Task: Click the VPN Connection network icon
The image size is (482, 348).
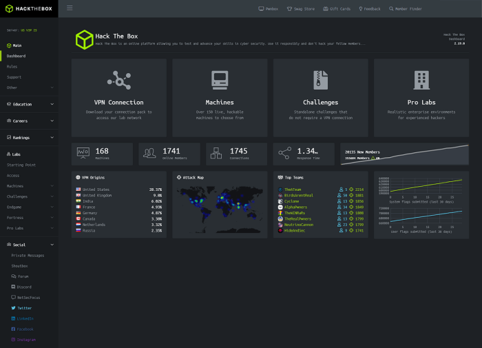Action: click(x=119, y=81)
